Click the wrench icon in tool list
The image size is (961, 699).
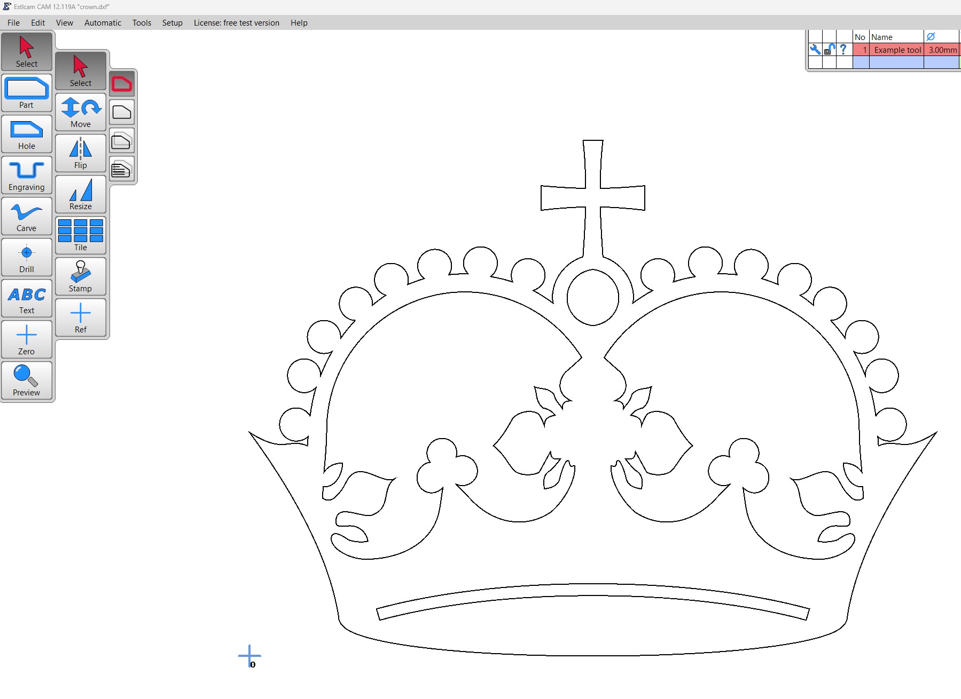[x=815, y=50]
